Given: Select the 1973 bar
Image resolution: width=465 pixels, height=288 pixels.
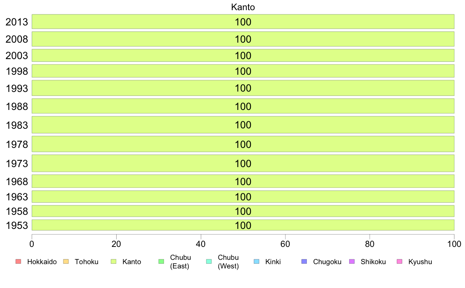Looking at the screenshot, I should (x=243, y=164).
